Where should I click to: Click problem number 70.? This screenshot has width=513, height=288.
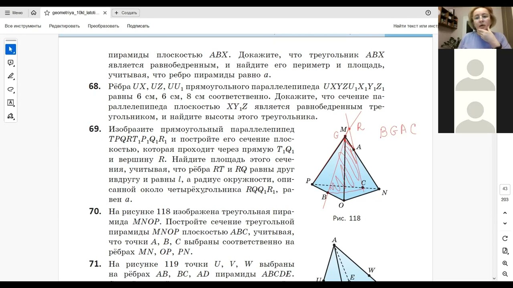tap(95, 211)
